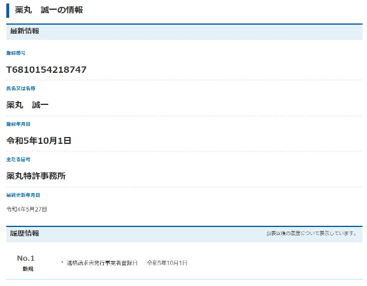Select the name value 薬丸 誠一 under 氏名又は名称
Screen dimensions: 367x286
coord(28,105)
